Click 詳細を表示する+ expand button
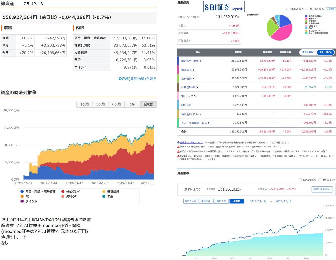 (322, 189)
